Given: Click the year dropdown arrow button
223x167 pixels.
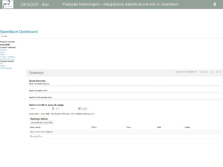Looking at the screenshot, I should pos(79,109).
